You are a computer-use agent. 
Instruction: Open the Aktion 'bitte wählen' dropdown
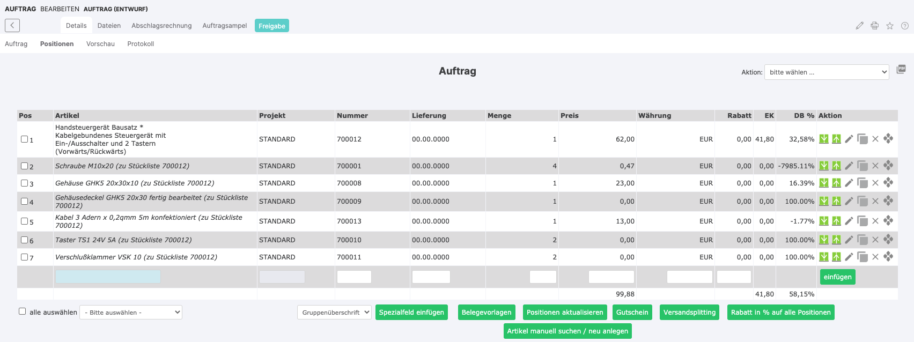coord(826,72)
